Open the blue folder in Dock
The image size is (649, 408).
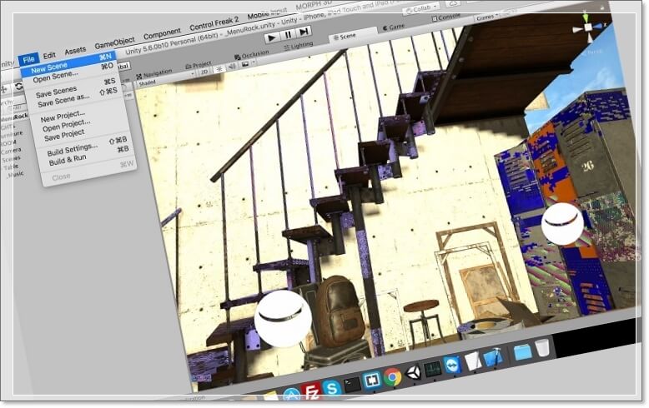pyautogui.click(x=522, y=353)
